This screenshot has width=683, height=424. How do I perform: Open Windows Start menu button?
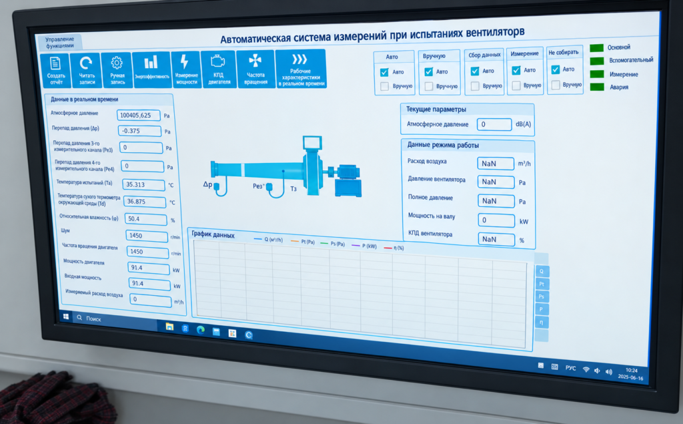tap(66, 316)
